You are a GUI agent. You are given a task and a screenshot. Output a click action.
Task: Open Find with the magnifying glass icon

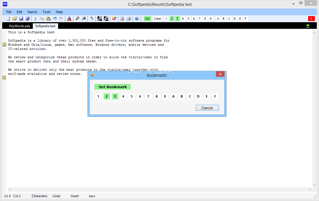click(77, 19)
